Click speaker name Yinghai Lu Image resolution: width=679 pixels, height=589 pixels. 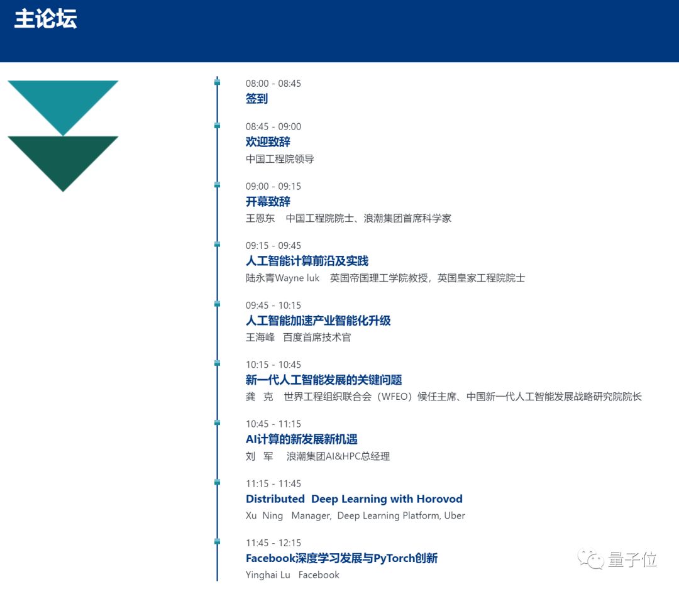(x=268, y=575)
